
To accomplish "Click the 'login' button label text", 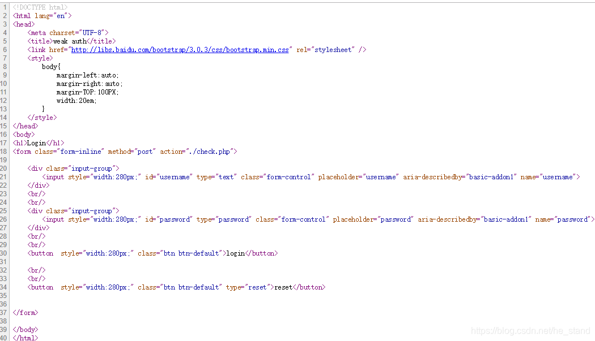I will tap(236, 253).
